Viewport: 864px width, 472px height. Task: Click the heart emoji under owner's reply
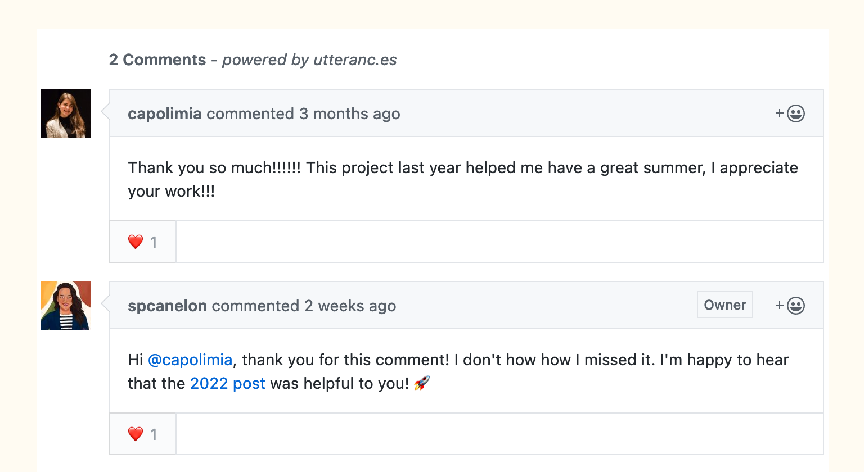point(136,434)
